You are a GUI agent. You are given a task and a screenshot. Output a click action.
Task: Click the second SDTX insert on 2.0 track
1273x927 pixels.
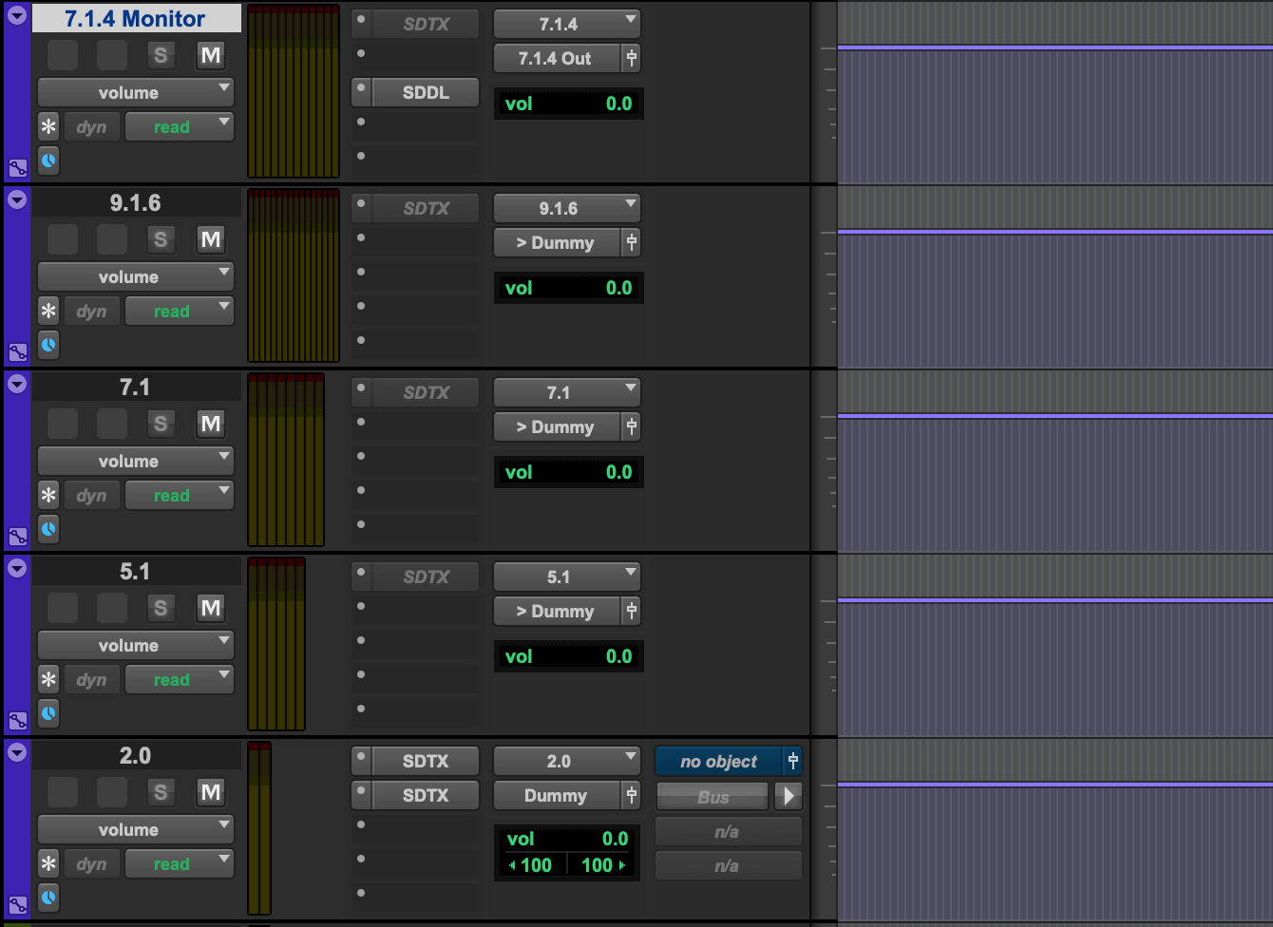[x=426, y=796]
